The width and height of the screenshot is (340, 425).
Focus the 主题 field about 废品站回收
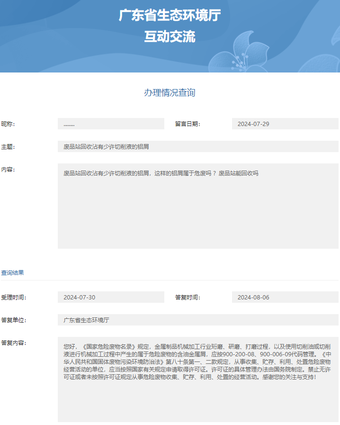coord(198,147)
